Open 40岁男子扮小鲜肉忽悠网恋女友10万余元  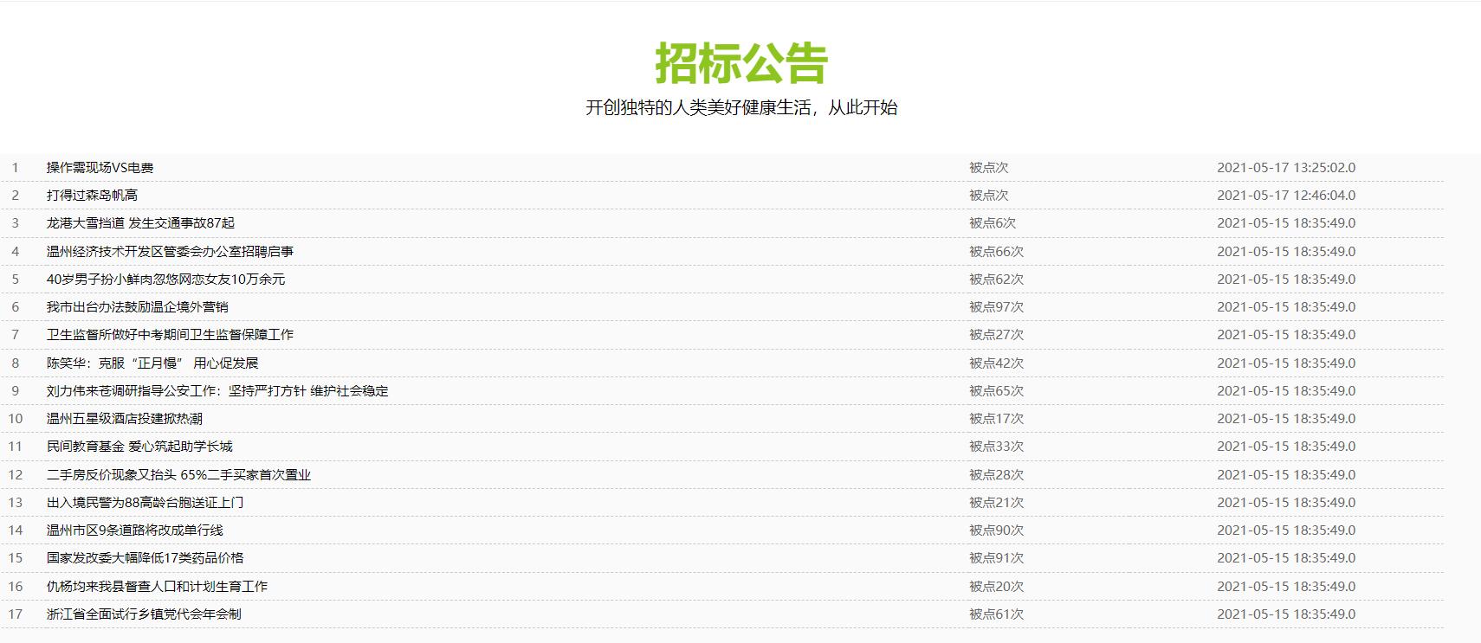[x=165, y=280]
